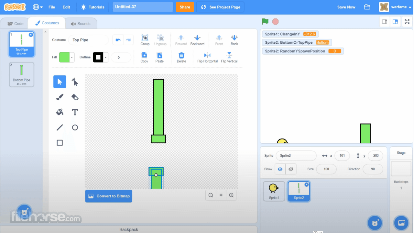Viewport: 414px width, 233px height.
Task: Click the green Fill color swatch
Action: 64,57
